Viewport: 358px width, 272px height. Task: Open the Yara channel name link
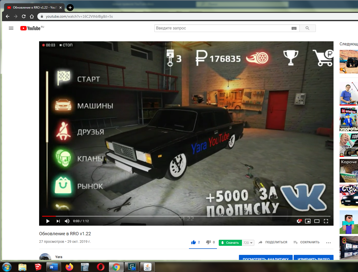pyautogui.click(x=59, y=257)
